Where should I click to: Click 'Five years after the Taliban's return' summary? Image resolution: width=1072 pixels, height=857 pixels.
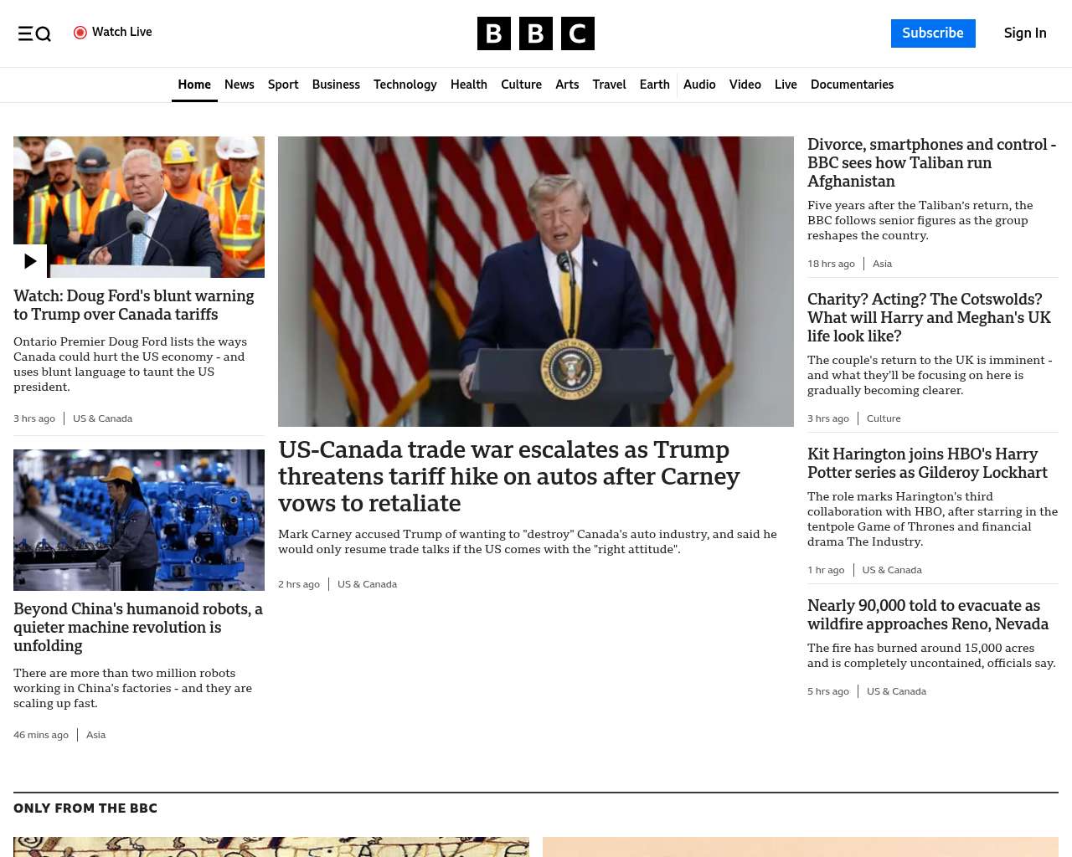pyautogui.click(x=920, y=220)
